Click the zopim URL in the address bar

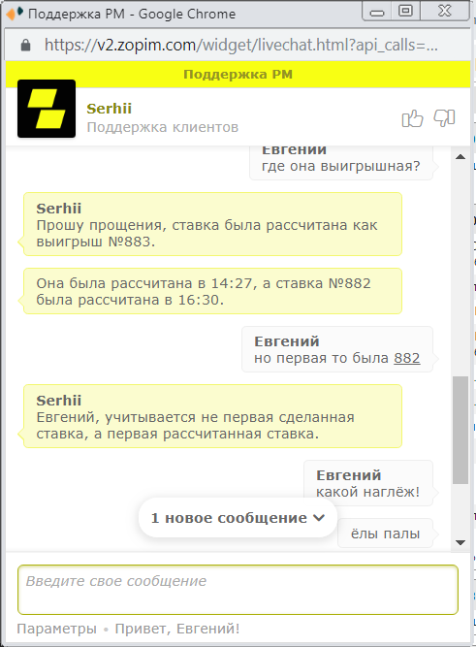pyautogui.click(x=240, y=45)
